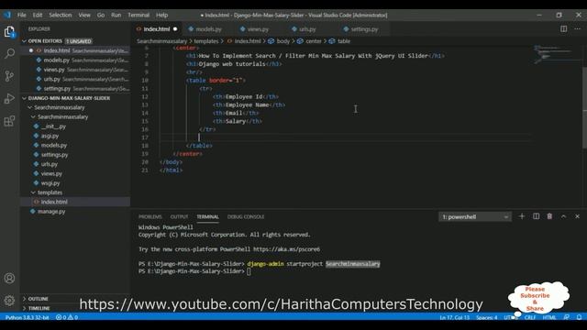Open the Help menu
587x330 pixels.
[x=161, y=15]
